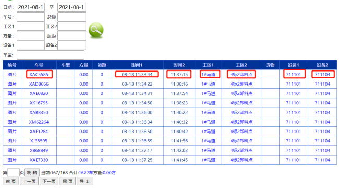Click the 车号 column header
Image resolution: width=339 pixels, height=190 pixels.
[x=39, y=65]
